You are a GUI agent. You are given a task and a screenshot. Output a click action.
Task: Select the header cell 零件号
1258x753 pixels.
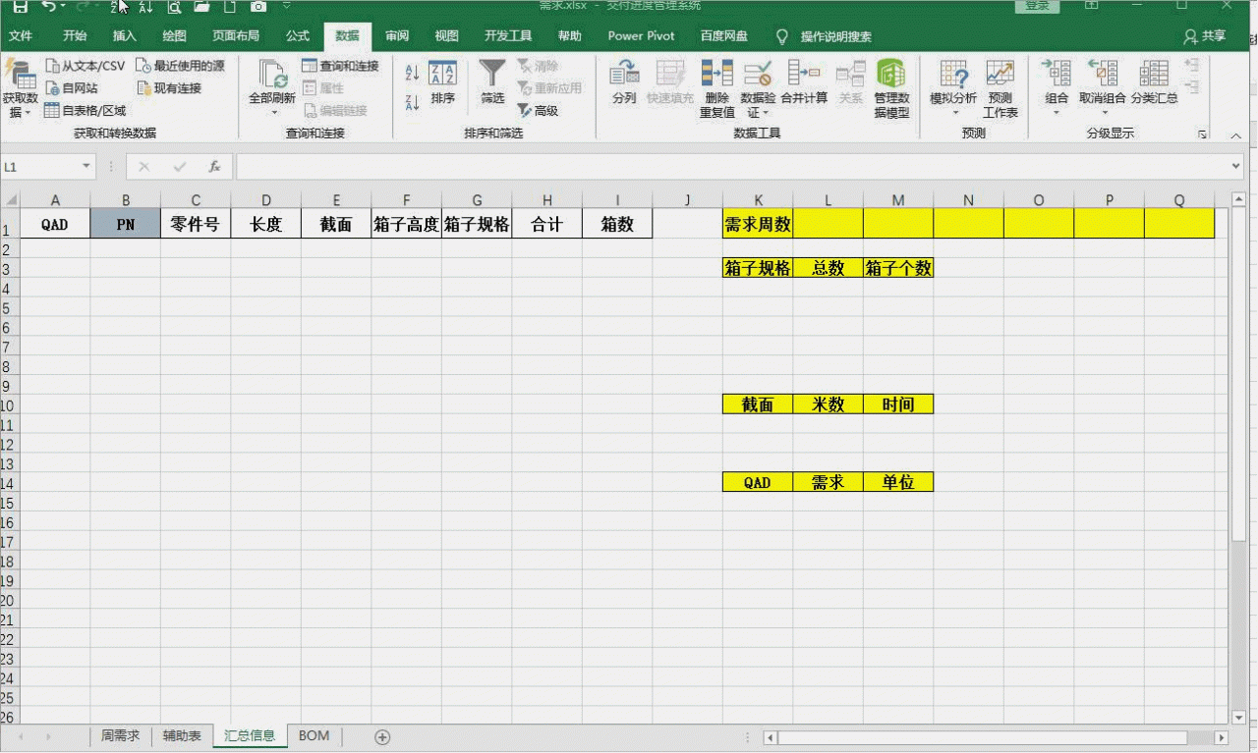point(196,224)
